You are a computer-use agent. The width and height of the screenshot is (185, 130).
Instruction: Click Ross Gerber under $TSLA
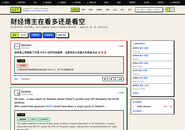[138, 66]
